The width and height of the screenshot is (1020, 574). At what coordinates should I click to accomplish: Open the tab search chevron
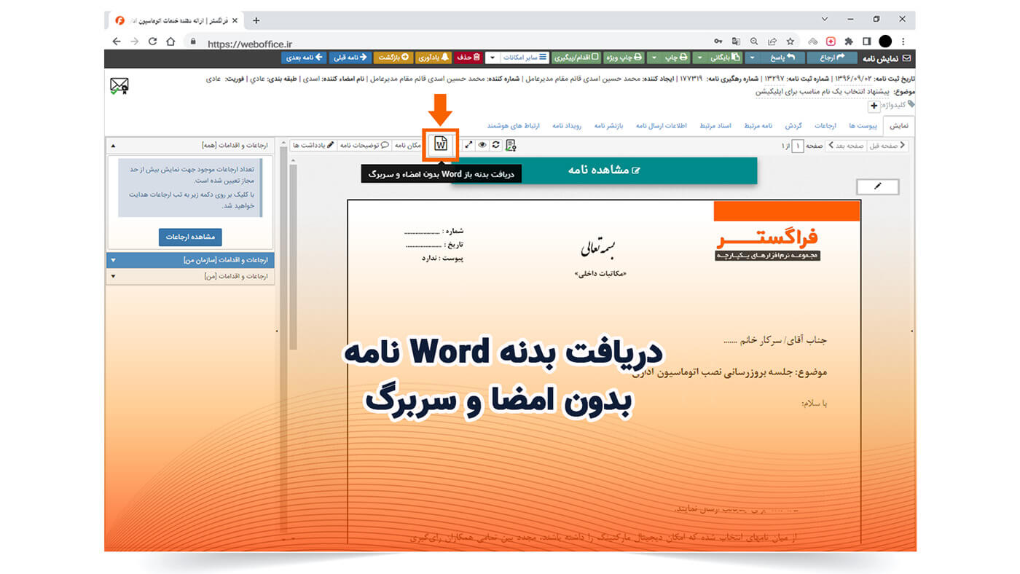coord(825,19)
